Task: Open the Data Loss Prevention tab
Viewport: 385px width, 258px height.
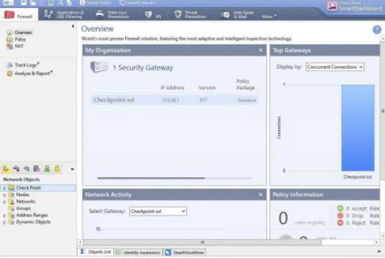Action: pos(113,15)
